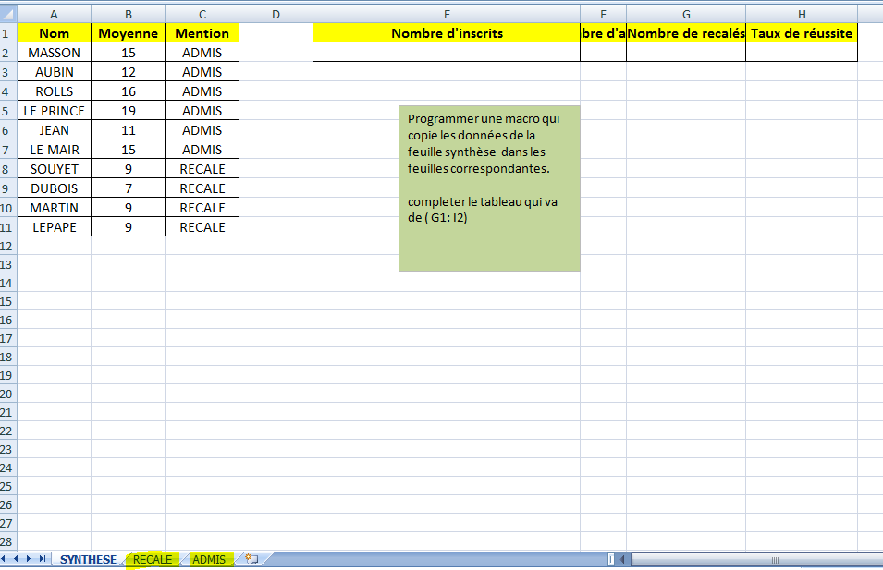Select the cell containing "LE MAIR"
Image resolution: width=883 pixels, height=570 pixels.
[x=54, y=150]
